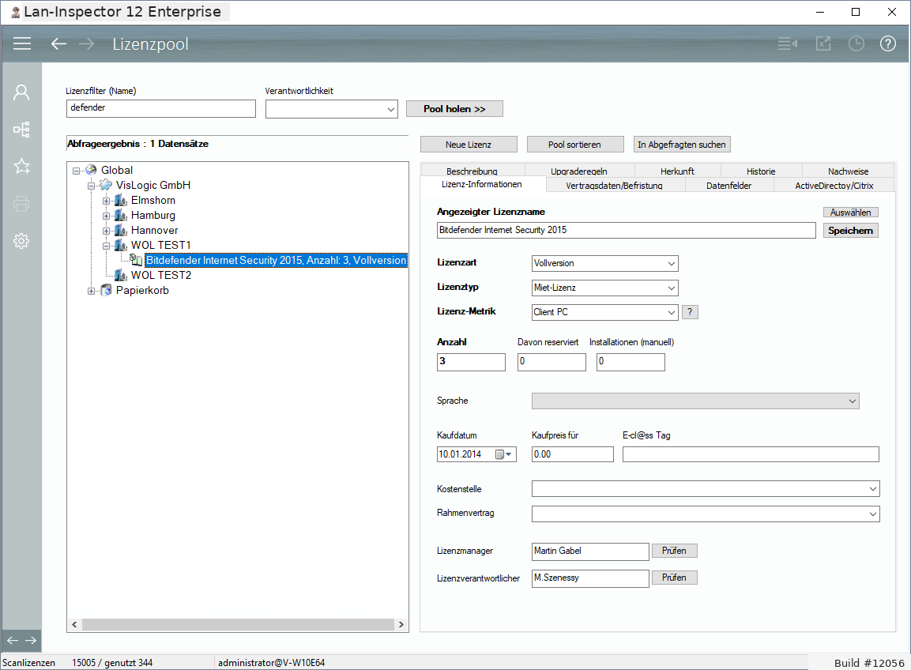Screen dimensions: 911x670
Task: Click the Speichern button
Action: (851, 230)
